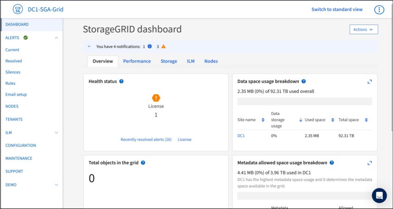393x209 pixels.
Task: Sort table by Total space column
Action: [366, 120]
